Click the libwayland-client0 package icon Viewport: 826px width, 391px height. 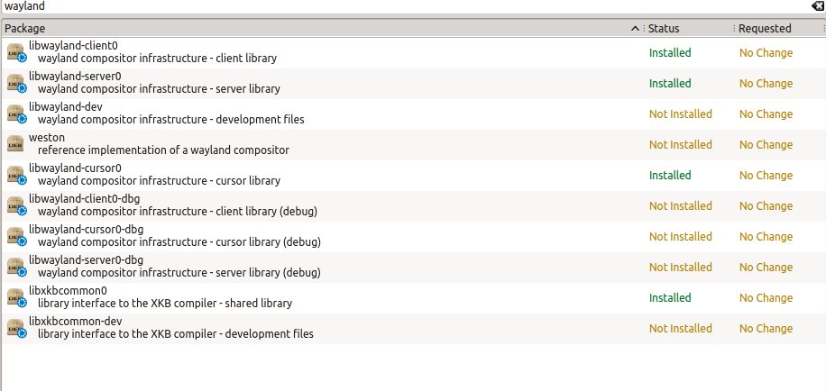pyautogui.click(x=16, y=53)
